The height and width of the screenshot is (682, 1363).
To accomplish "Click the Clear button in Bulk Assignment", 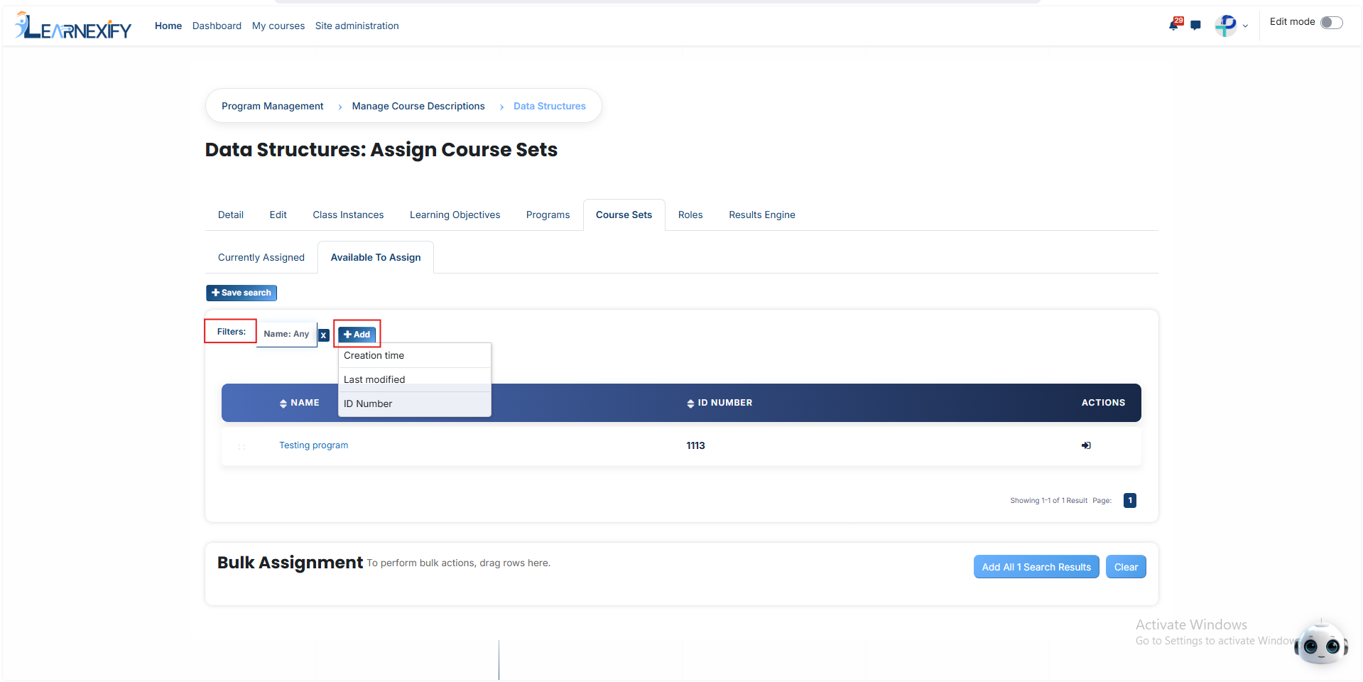I will pyautogui.click(x=1126, y=567).
